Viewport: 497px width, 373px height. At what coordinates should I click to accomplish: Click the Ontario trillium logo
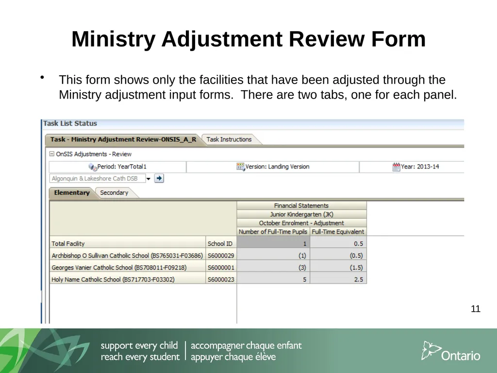tap(451, 351)
